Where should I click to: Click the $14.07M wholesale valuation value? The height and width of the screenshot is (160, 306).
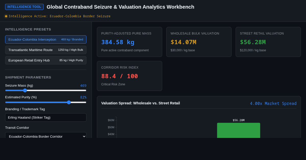click(183, 42)
